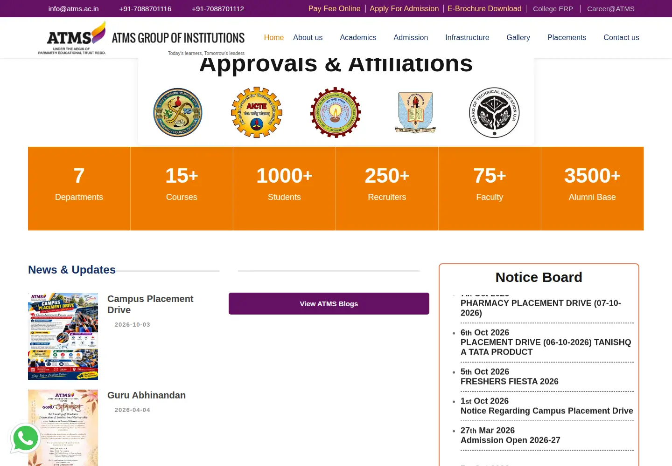Open the Academics menu
This screenshot has width=672, height=466.
[x=358, y=38]
